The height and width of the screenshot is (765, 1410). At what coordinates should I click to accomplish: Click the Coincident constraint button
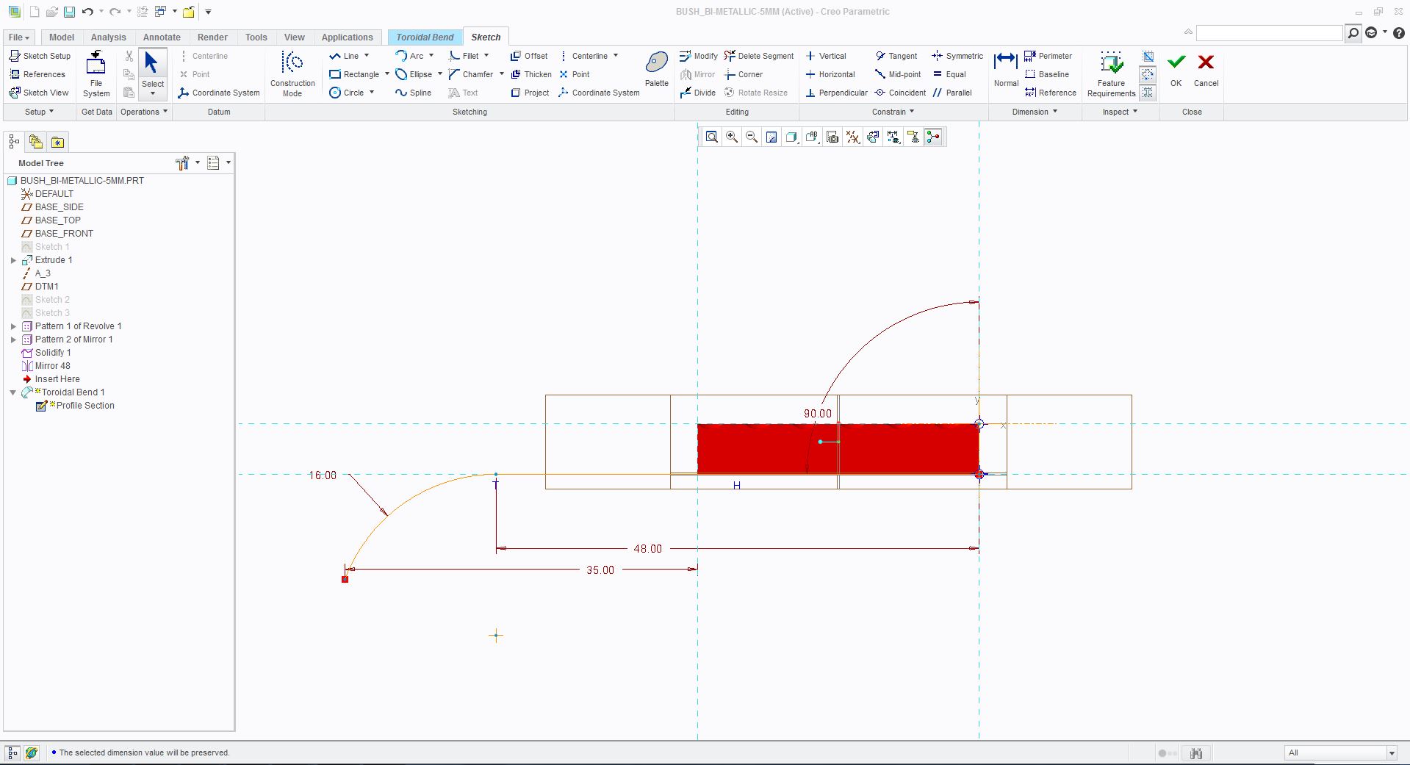pyautogui.click(x=900, y=93)
